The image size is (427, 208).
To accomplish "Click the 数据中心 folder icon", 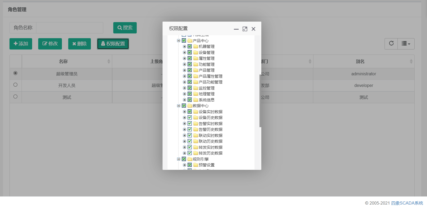I will point(190,106).
